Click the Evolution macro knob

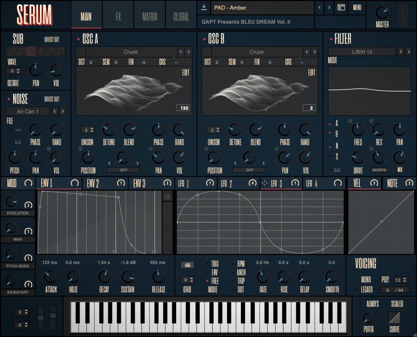pyautogui.click(x=11, y=201)
